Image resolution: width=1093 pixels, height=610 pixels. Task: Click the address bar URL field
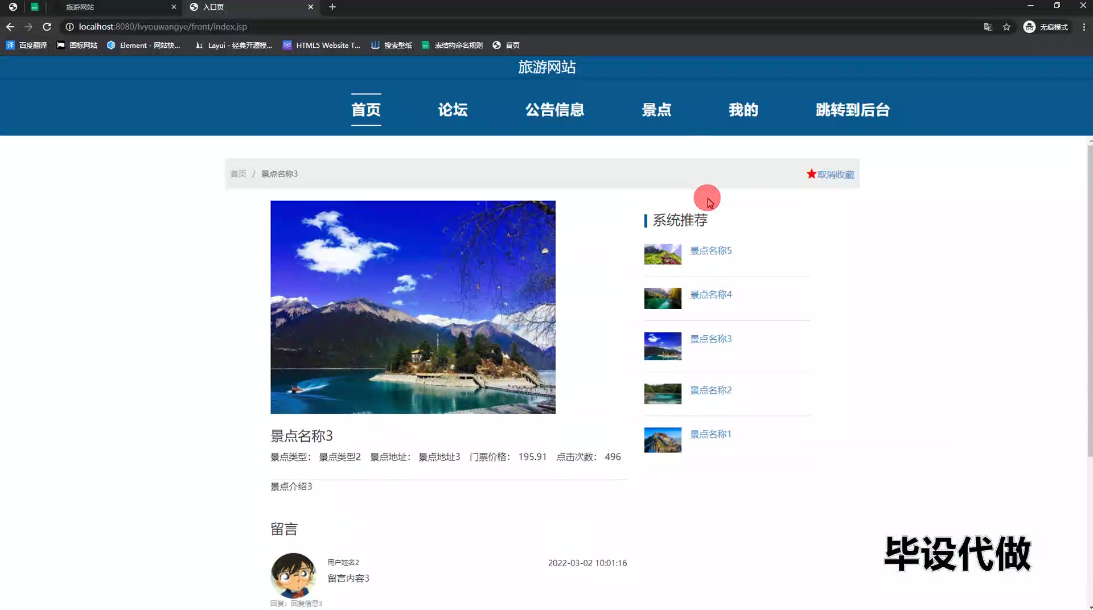[x=512, y=27]
